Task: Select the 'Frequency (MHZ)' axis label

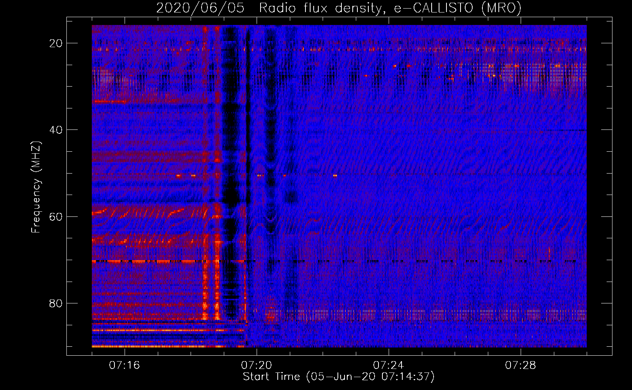Action: point(36,187)
